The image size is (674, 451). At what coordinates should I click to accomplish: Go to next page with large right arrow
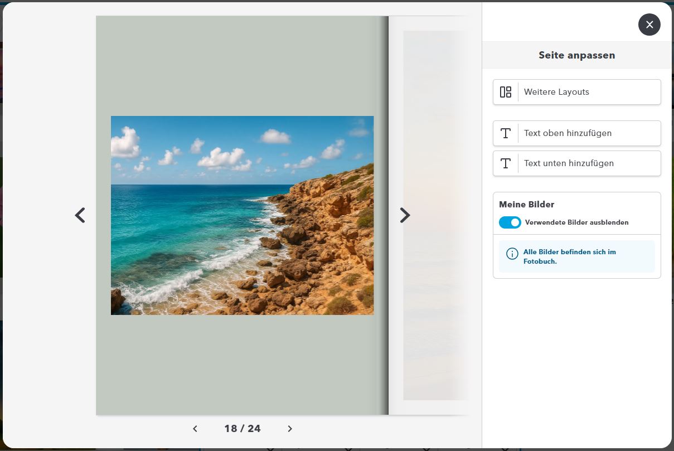click(405, 215)
